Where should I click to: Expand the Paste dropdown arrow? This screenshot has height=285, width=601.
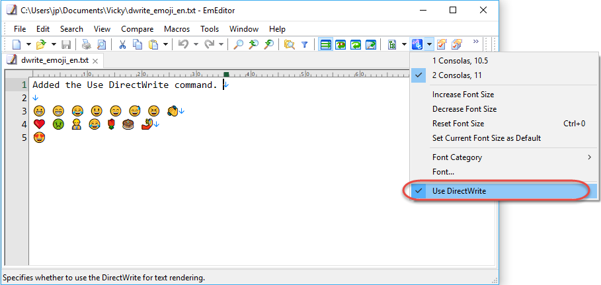click(165, 44)
